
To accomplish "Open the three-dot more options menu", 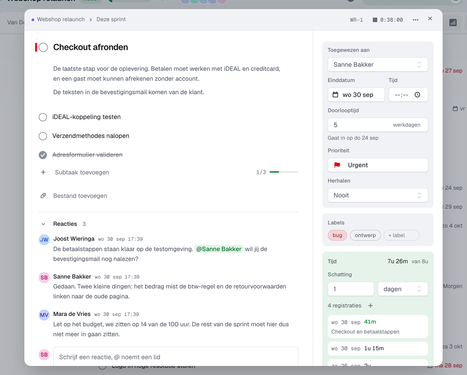I will (x=416, y=20).
